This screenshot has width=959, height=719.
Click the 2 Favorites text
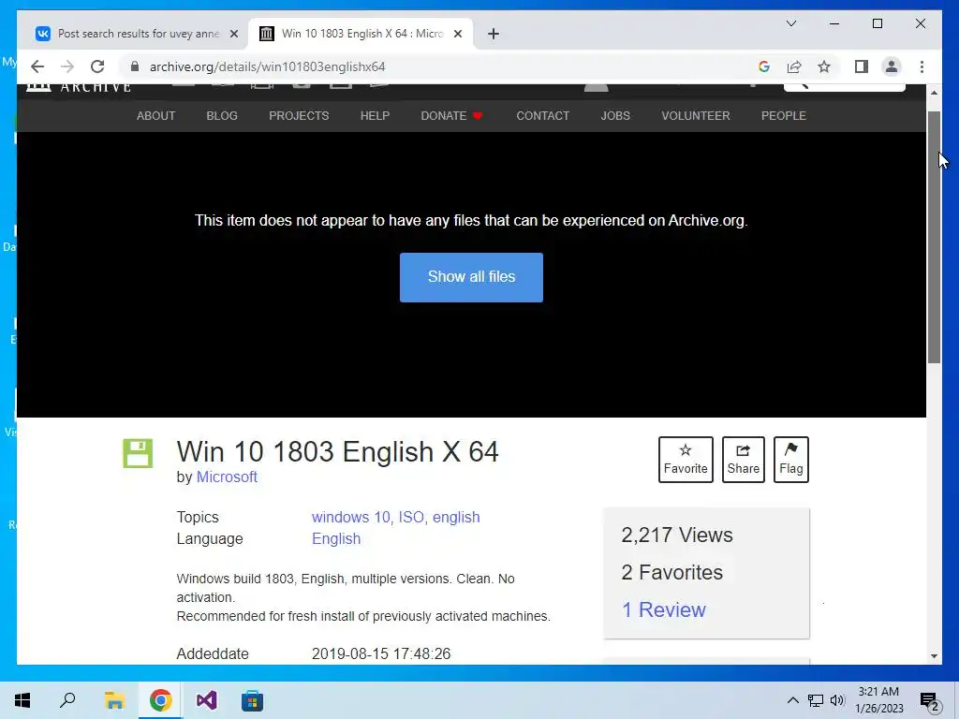[x=672, y=572]
